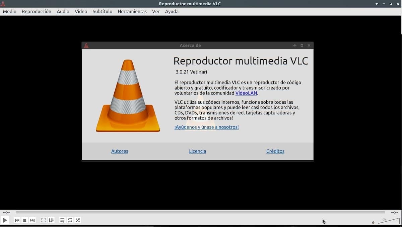Click the VLC cone icon in Acerca de titlebar
Image resolution: width=402 pixels, height=227 pixels.
coord(86,45)
